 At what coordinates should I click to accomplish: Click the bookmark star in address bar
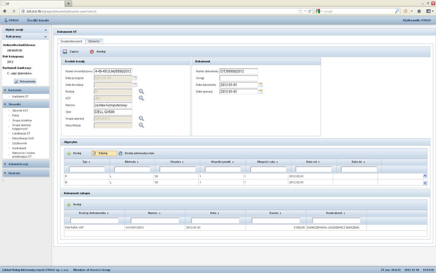[x=300, y=11]
